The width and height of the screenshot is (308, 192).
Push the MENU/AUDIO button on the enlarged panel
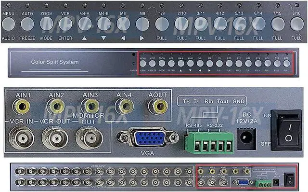tap(9, 24)
